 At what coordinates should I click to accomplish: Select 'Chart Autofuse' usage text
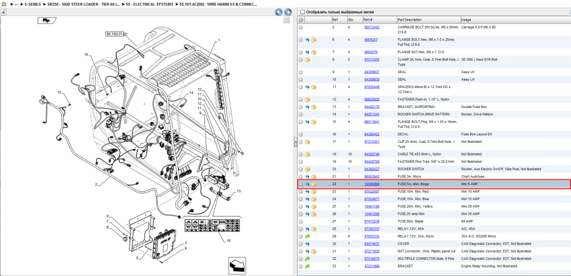[x=473, y=177]
